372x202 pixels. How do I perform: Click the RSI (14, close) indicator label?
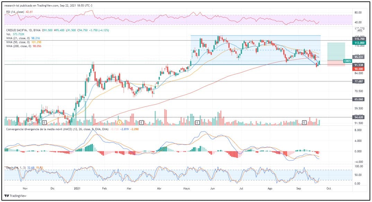coord(15,12)
